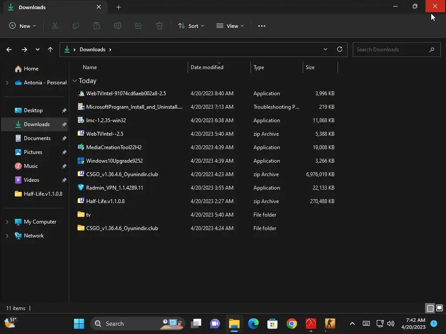
Task: Open the View dropdown menu
Action: tap(230, 26)
